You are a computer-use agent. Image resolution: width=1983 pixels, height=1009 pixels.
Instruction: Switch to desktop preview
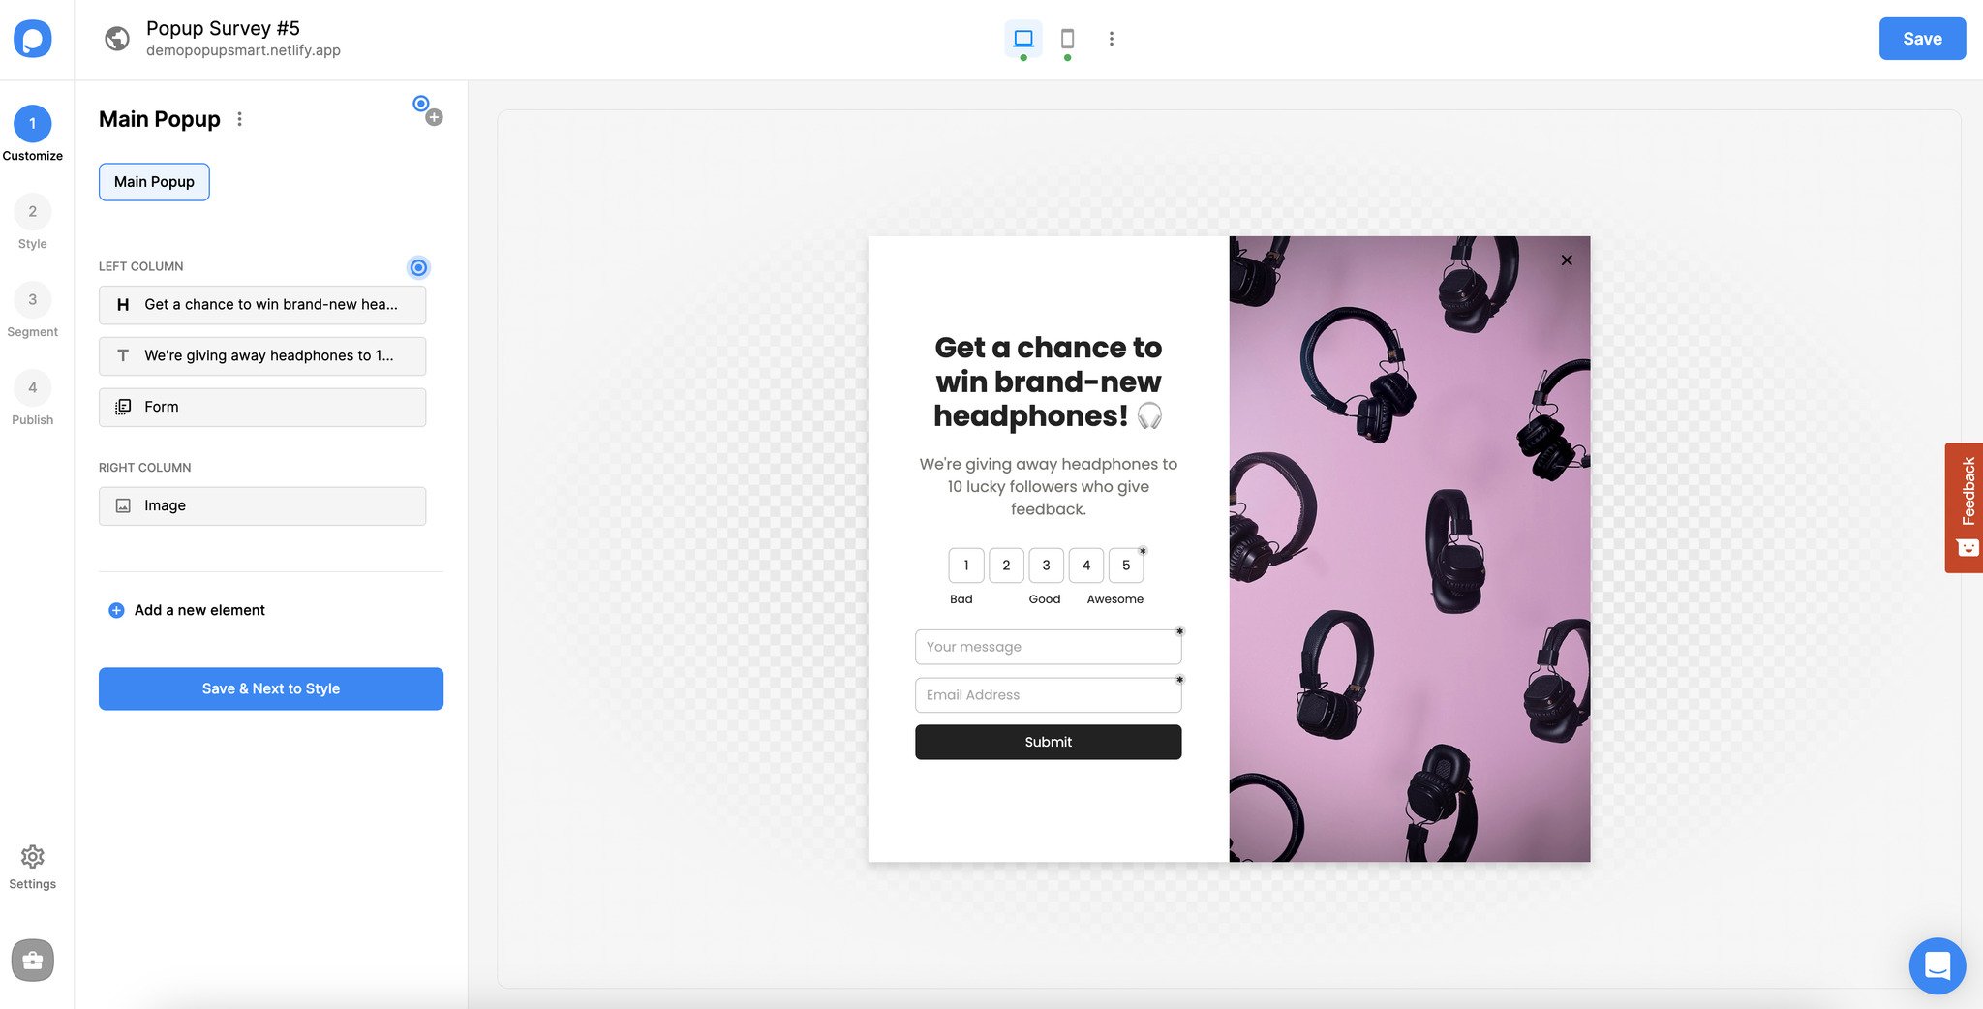(1022, 39)
